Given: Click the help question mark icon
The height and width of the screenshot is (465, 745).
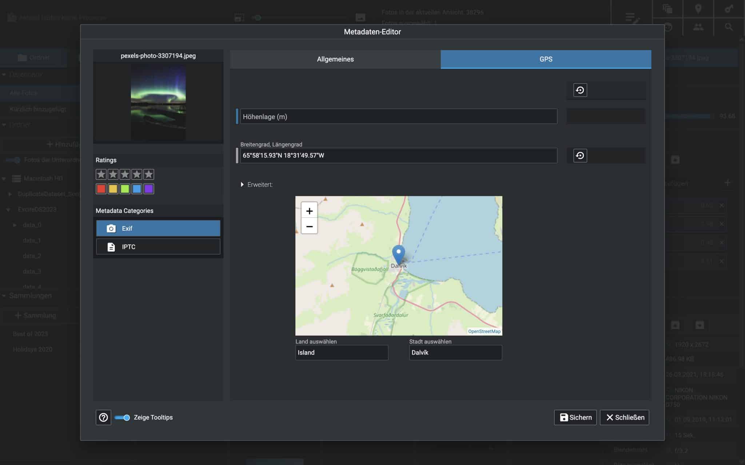Looking at the screenshot, I should pos(103,417).
